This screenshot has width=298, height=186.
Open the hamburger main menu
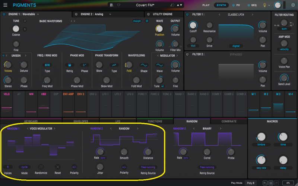point(5,5)
